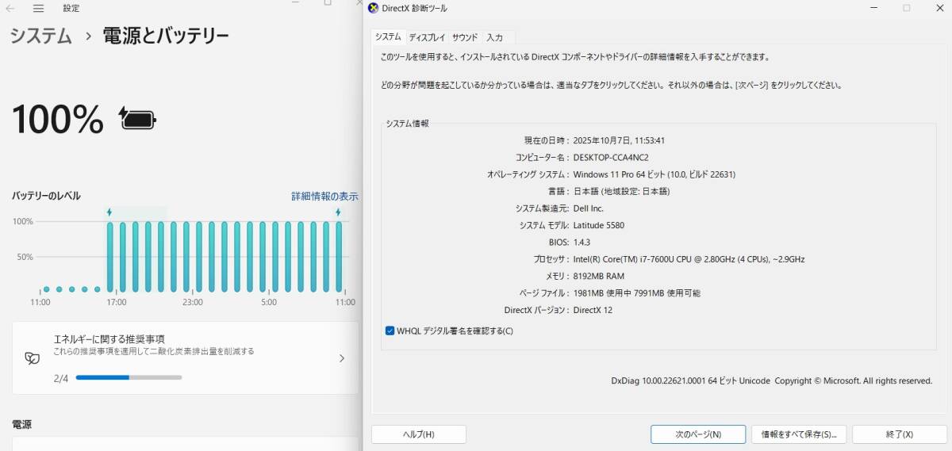Viewport: 952px width, 451px height.
Task: Click the DirectX 12 version value
Action: [593, 310]
